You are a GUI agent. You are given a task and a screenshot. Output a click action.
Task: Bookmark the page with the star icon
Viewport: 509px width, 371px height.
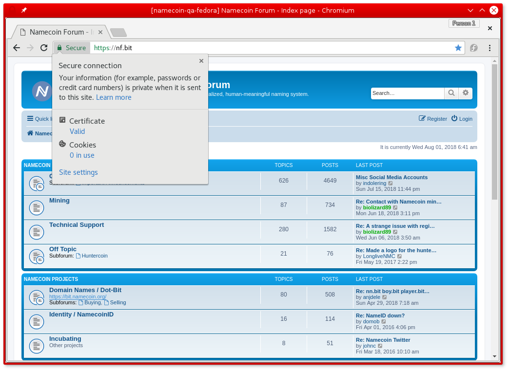(458, 48)
